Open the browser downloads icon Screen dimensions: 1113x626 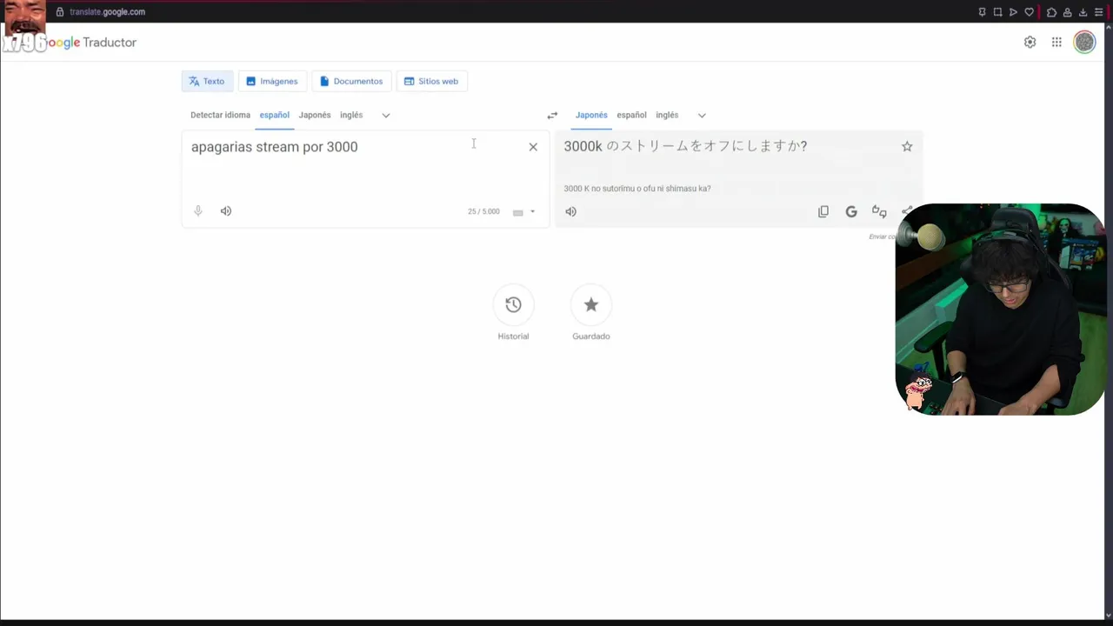(1083, 12)
